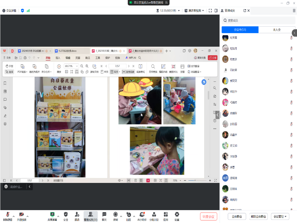The height and width of the screenshot is (223, 297).
Task: Toggle 连续阅读 continuous reading mode
Action: [x=128, y=72]
